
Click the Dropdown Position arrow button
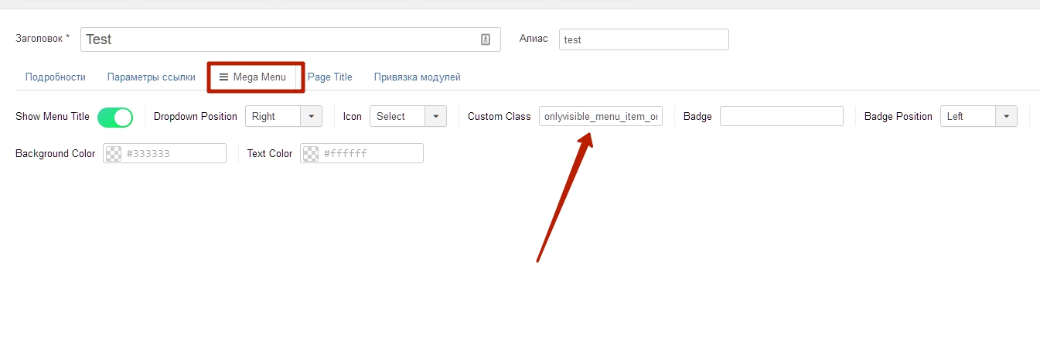(x=311, y=117)
